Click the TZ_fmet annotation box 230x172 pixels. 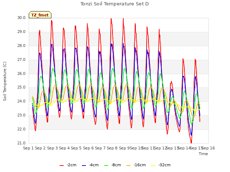click(40, 15)
